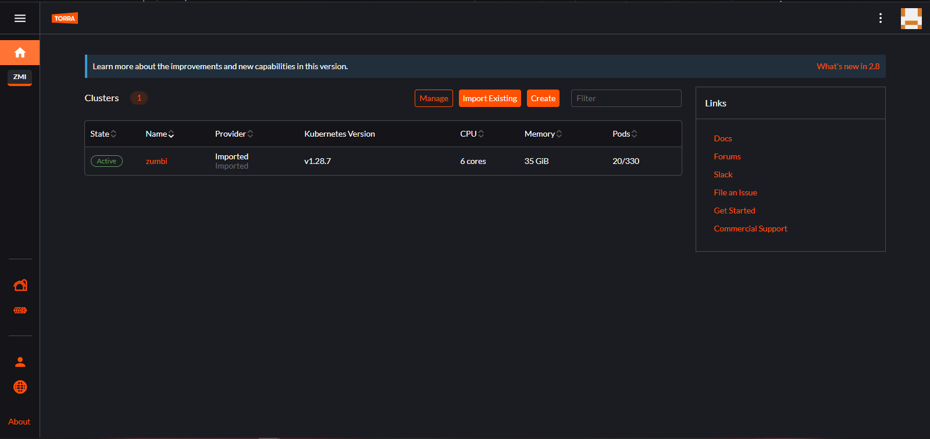The height and width of the screenshot is (439, 930).
Task: Click the Import Existing button
Action: click(x=490, y=98)
